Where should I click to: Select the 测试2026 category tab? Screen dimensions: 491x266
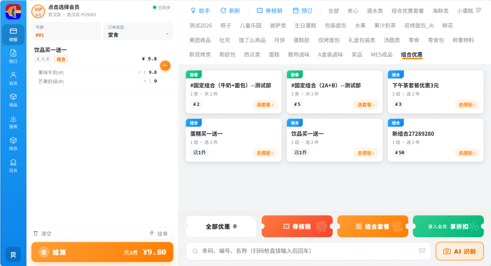pos(200,26)
